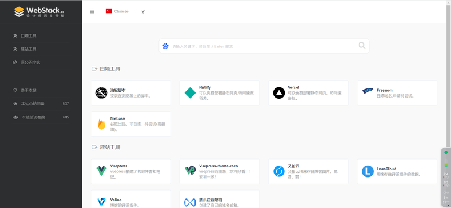Click the Valine card title
This screenshot has height=208, width=451.
pos(116,200)
